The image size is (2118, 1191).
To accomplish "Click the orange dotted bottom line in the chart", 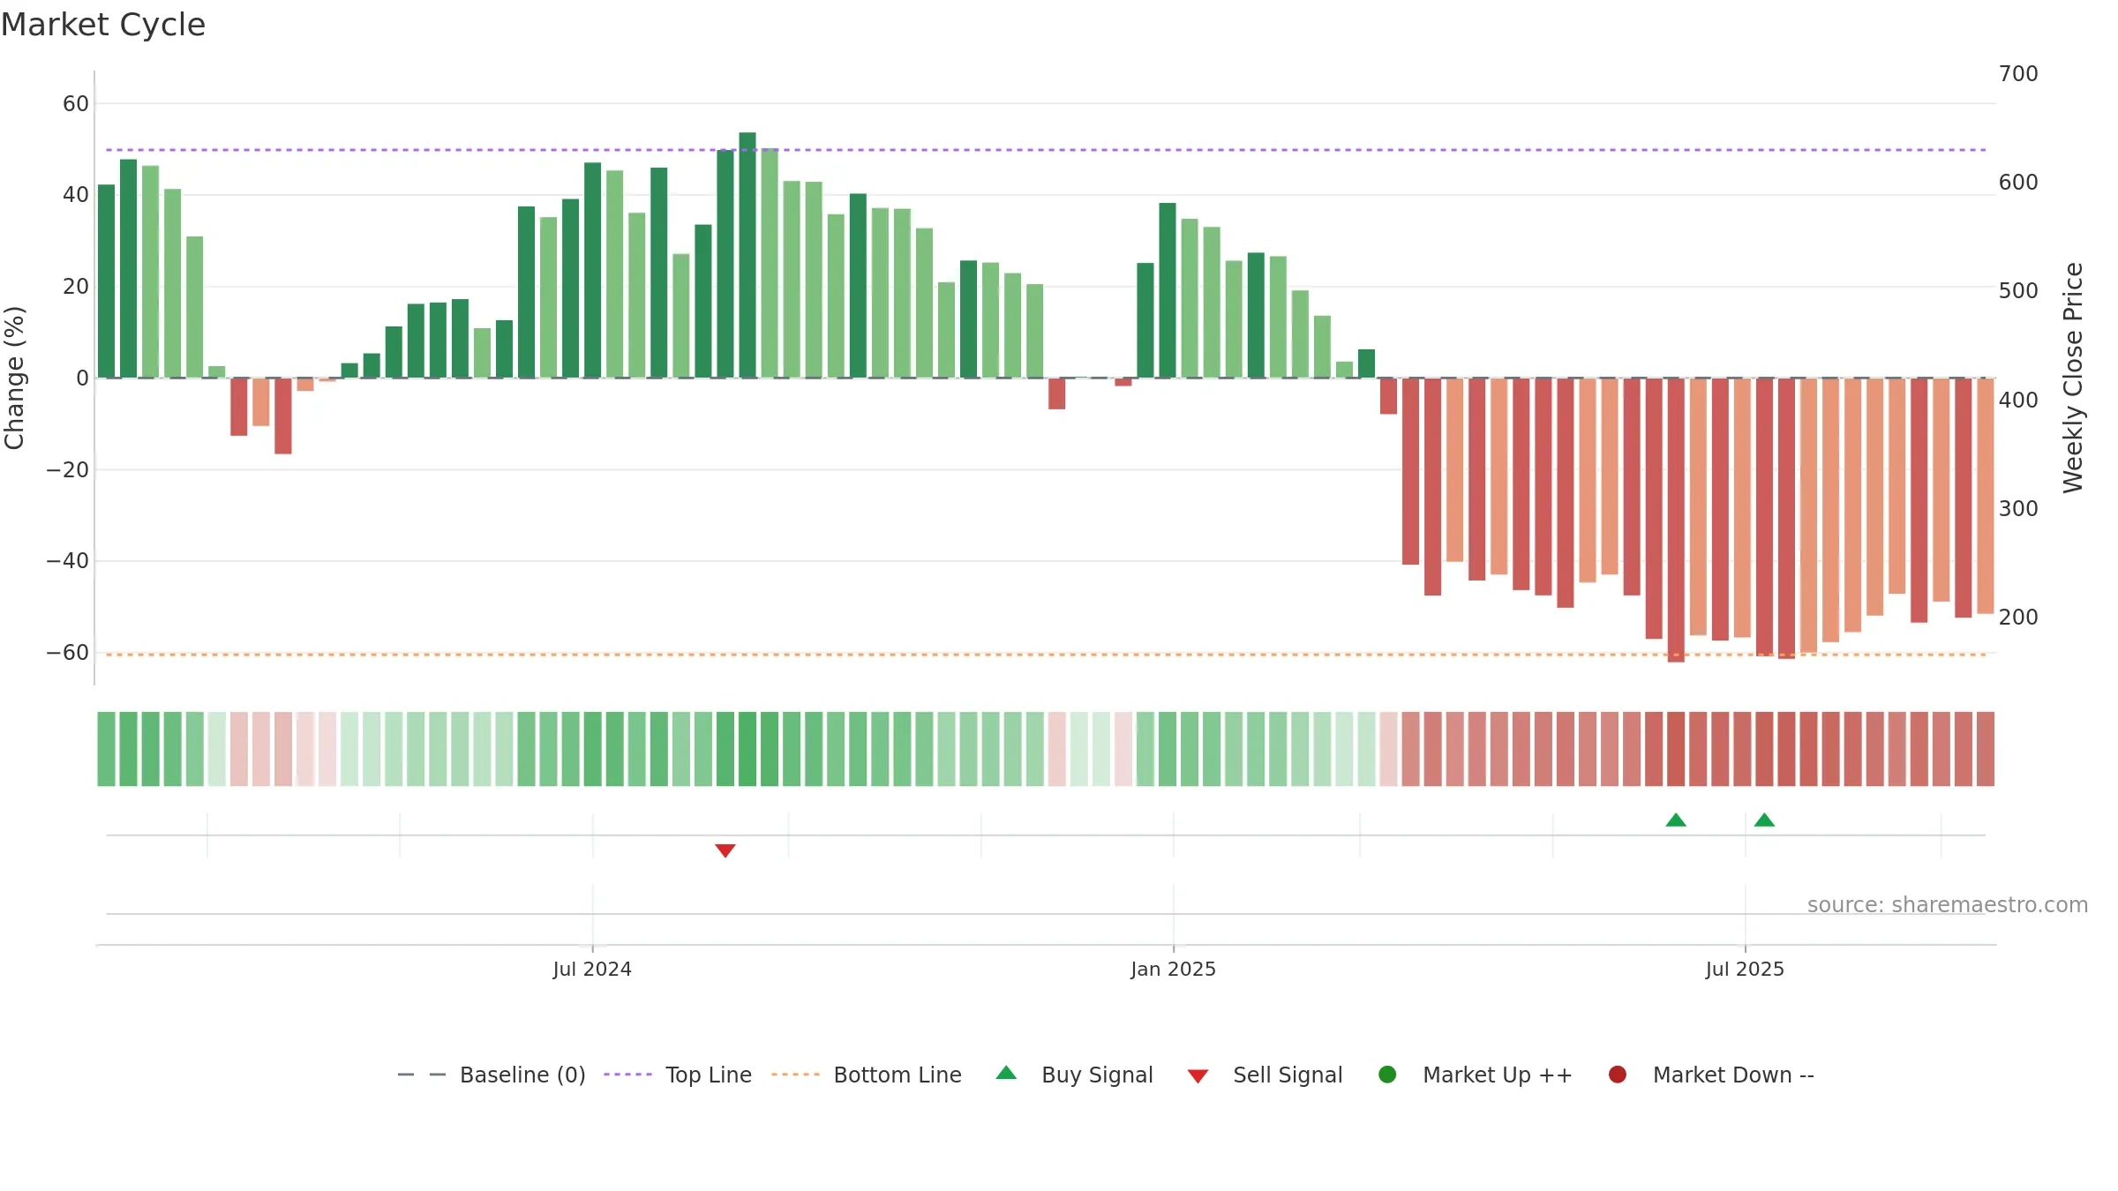I will [x=1046, y=655].
